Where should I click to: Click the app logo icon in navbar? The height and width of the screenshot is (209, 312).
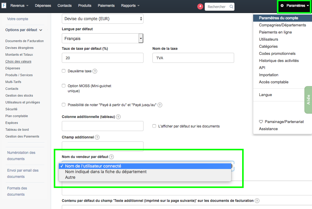point(4,6)
